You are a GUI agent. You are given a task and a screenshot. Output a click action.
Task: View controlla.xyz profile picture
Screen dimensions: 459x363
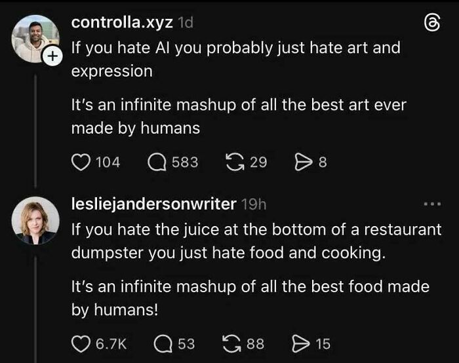[x=34, y=38]
